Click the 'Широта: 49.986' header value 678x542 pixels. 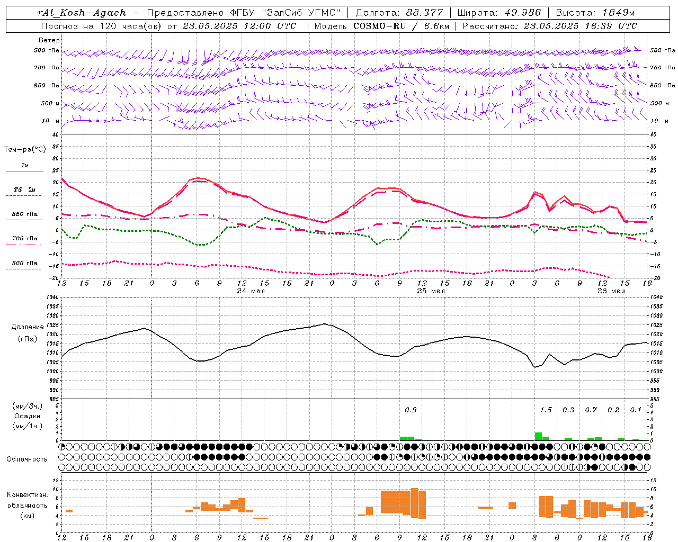coord(499,13)
